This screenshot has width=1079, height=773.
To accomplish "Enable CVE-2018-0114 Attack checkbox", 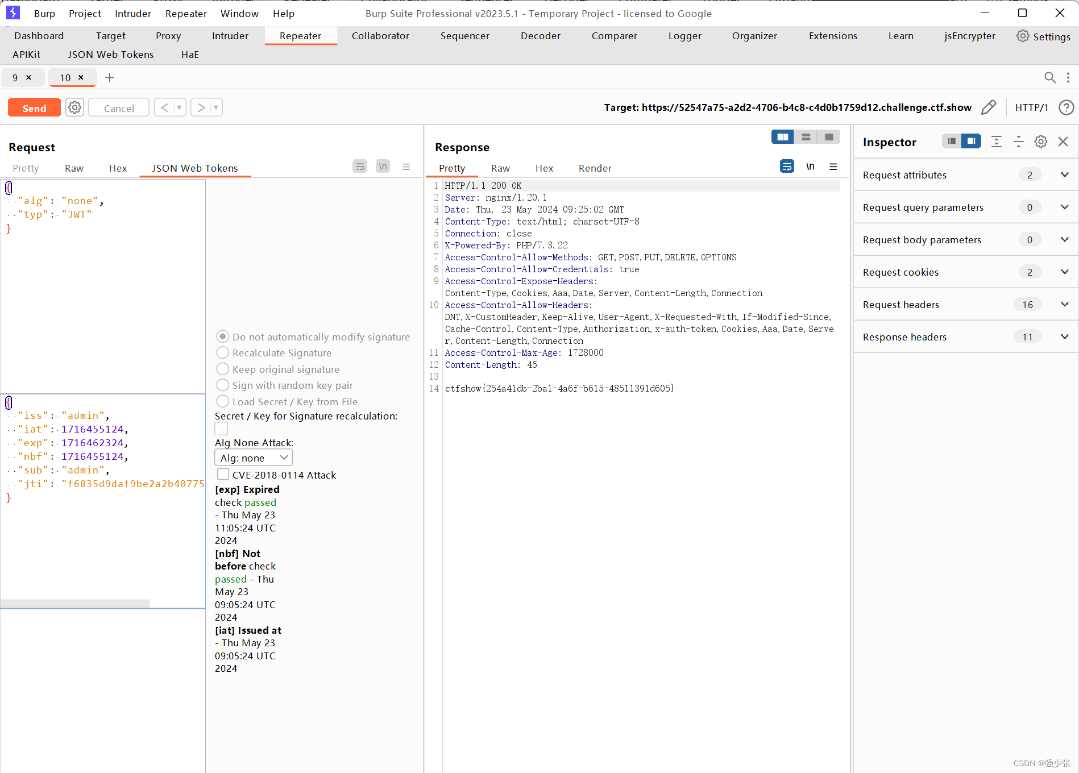I will [223, 474].
